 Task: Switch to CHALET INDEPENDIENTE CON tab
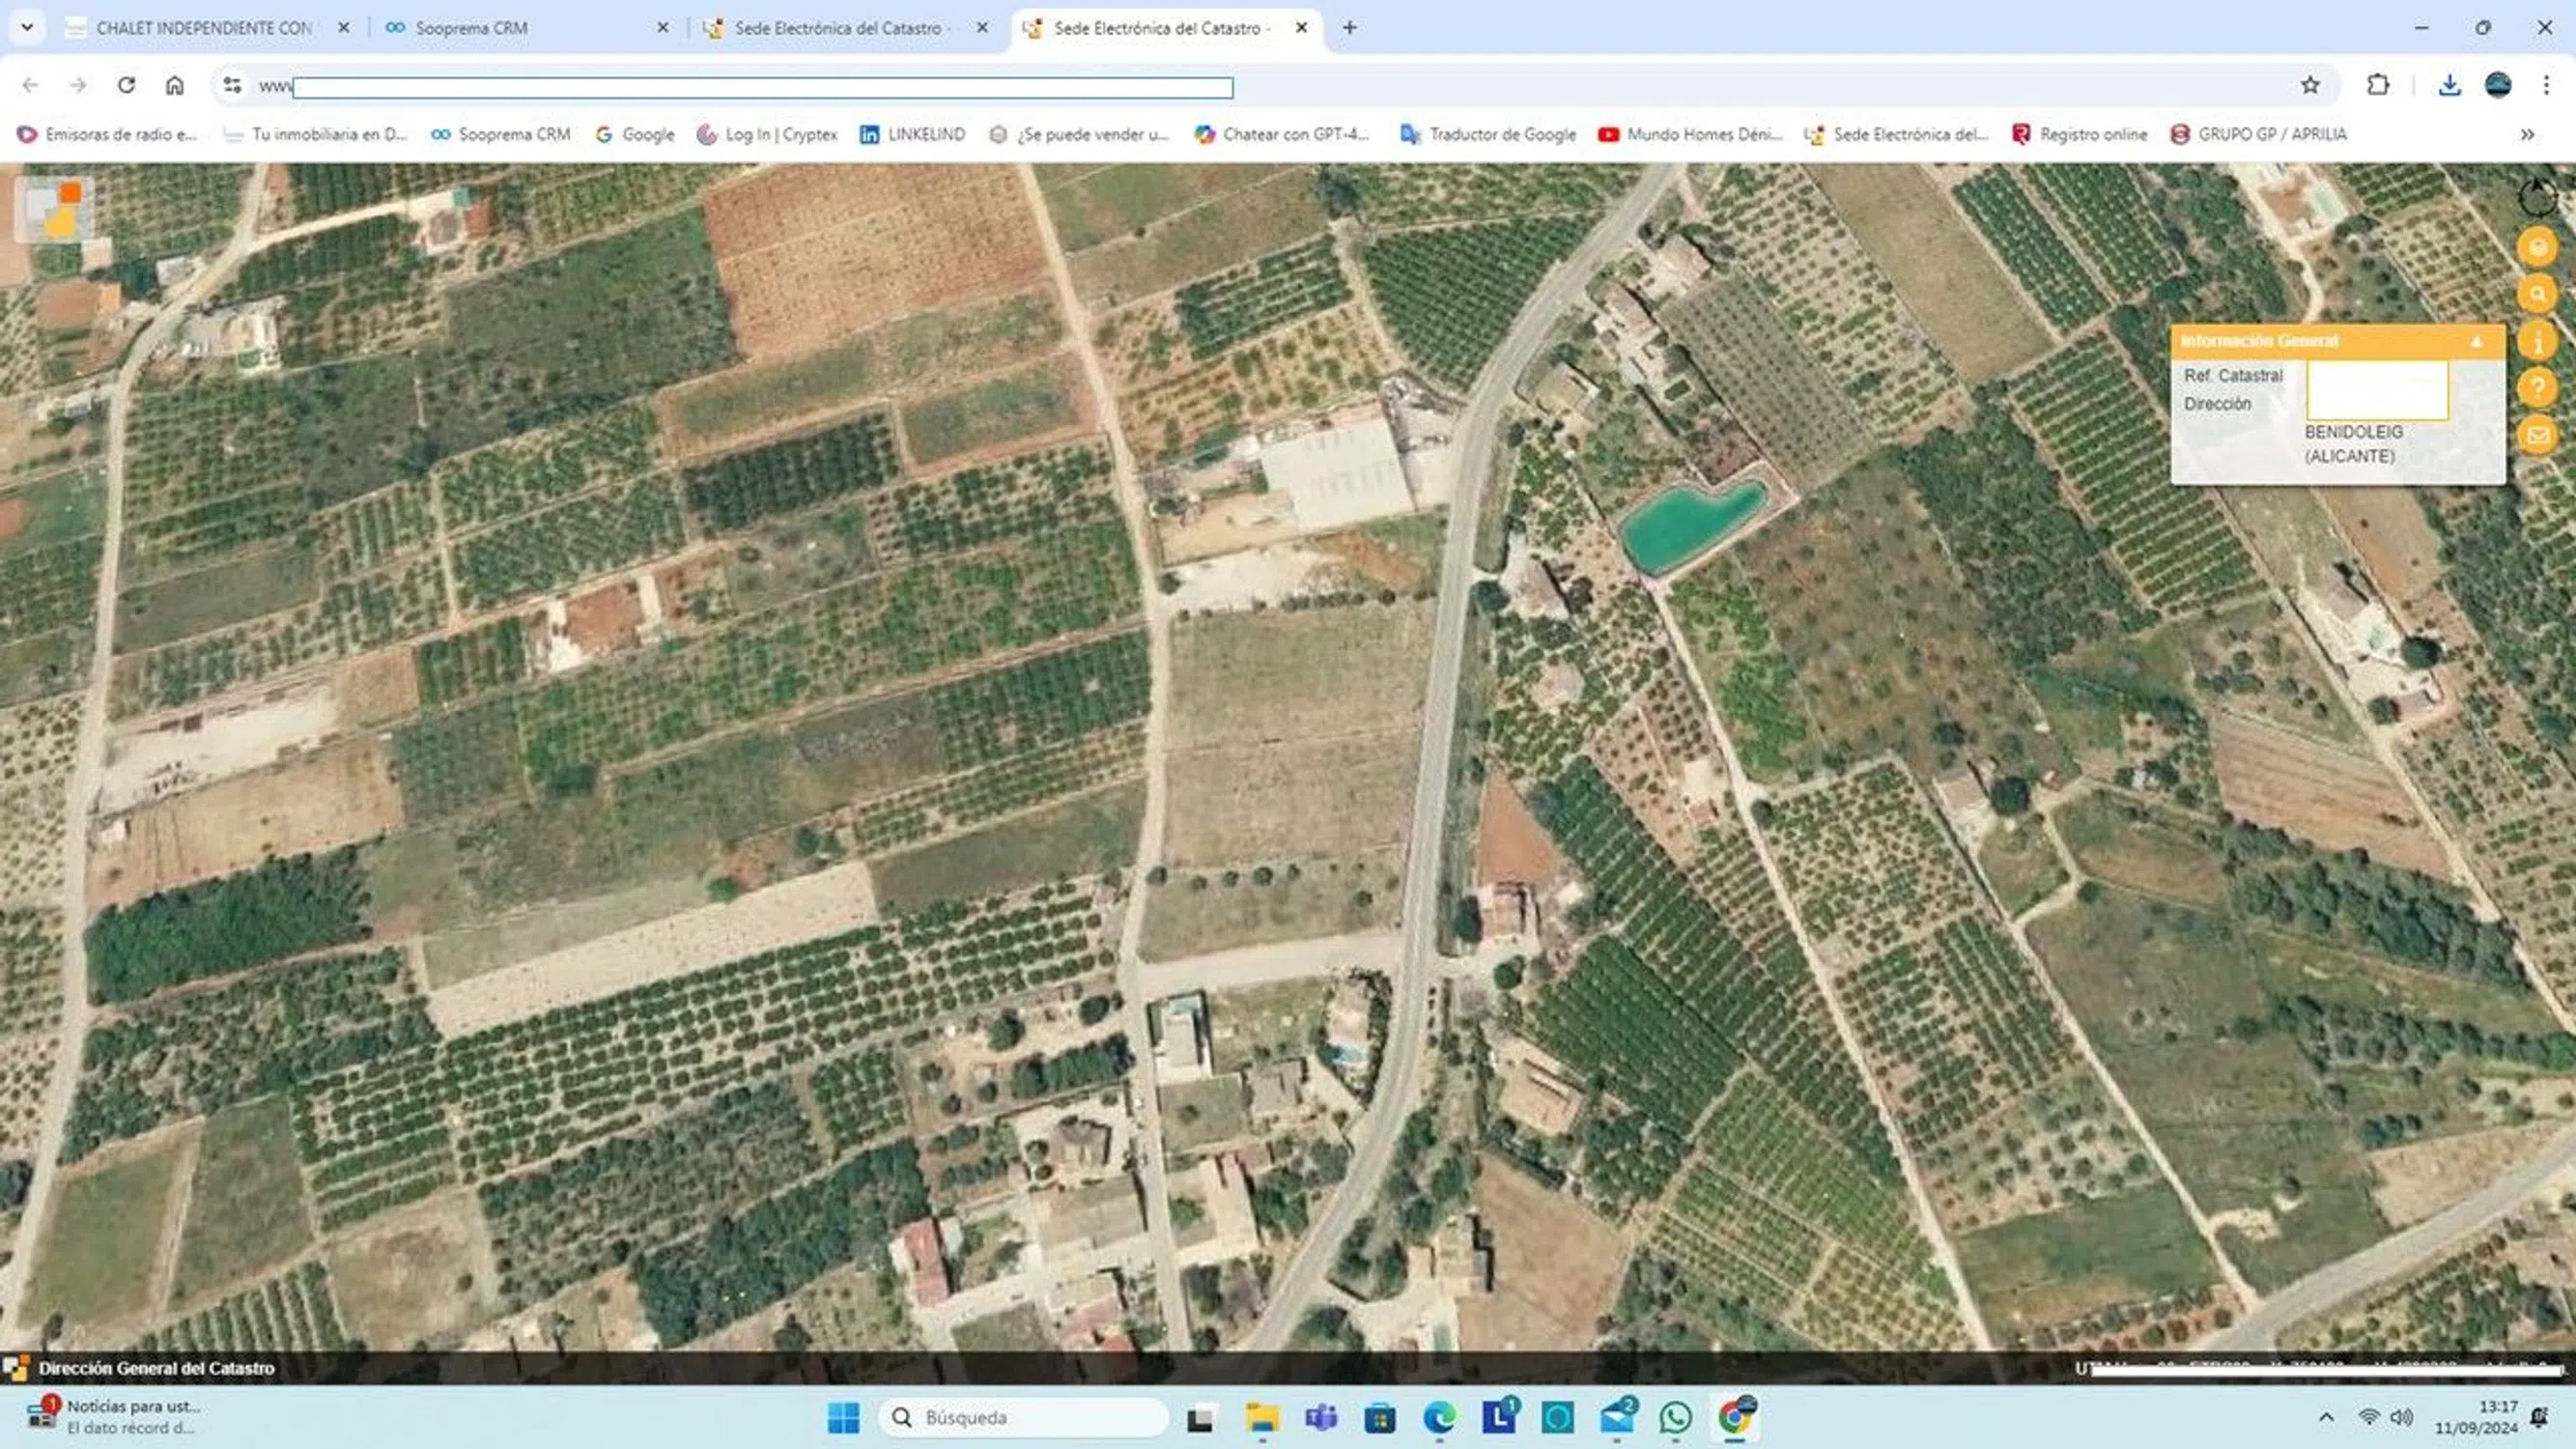tap(204, 28)
